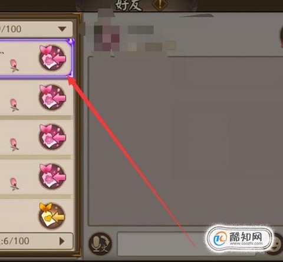283x262 pixels.
Task: Tap the third friend's pink gift-heart icon
Action: 52,137
